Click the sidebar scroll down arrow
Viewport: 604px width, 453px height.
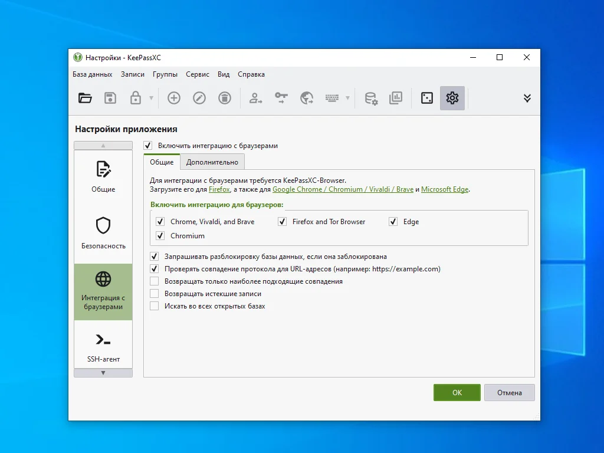103,373
